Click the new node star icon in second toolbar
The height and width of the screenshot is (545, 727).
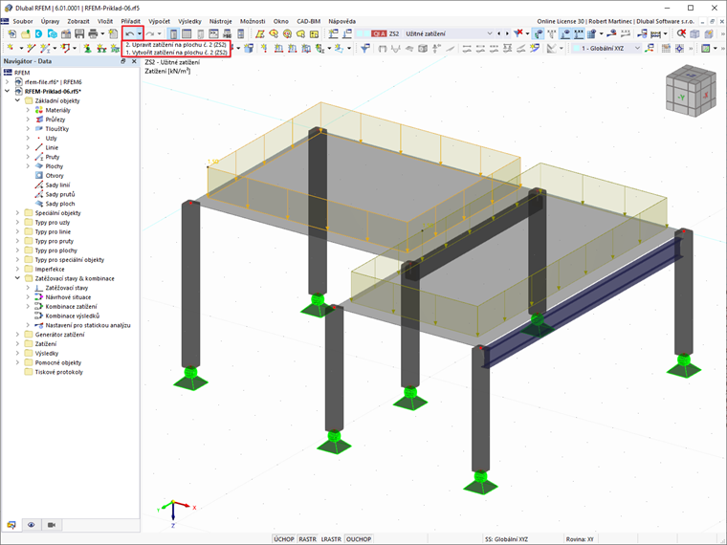(x=11, y=48)
